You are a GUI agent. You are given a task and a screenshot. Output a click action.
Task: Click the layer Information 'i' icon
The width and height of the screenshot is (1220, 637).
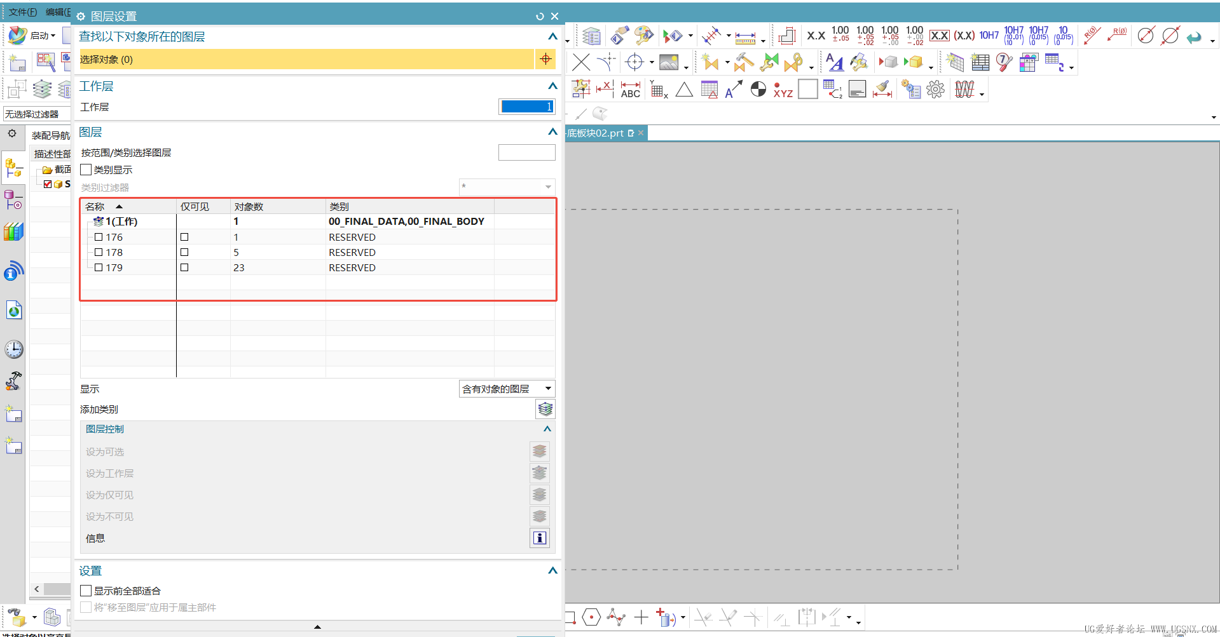[540, 538]
